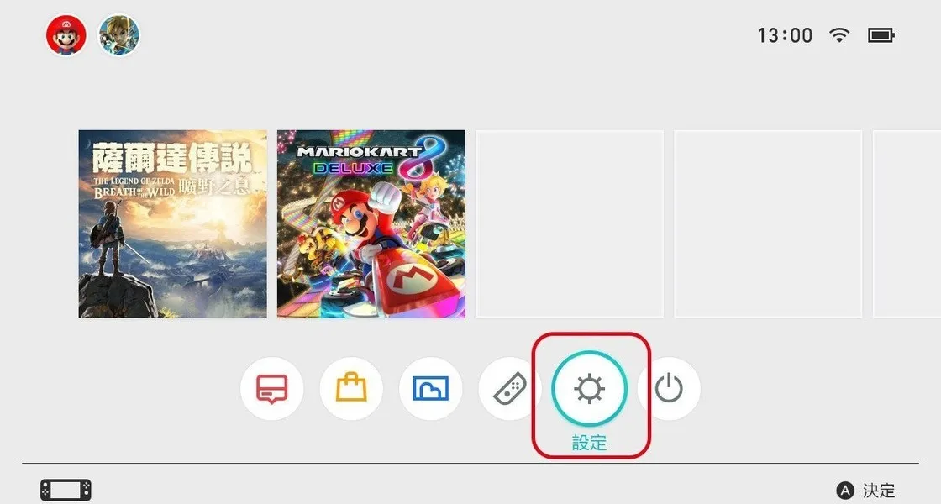This screenshot has width=941, height=504.
Task: Click the Wi-Fi signal status icon
Action: pos(839,35)
